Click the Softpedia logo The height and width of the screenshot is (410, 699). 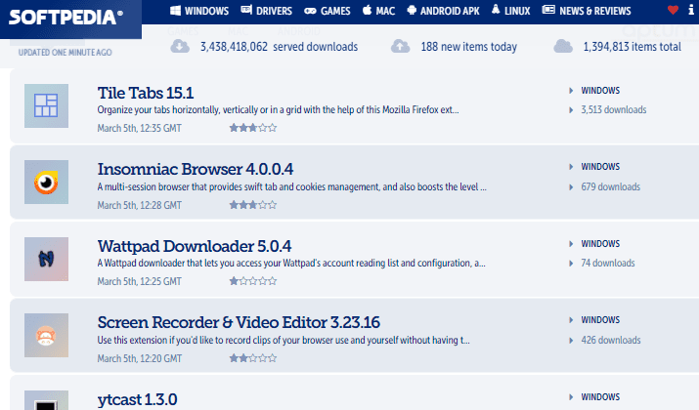66,17
